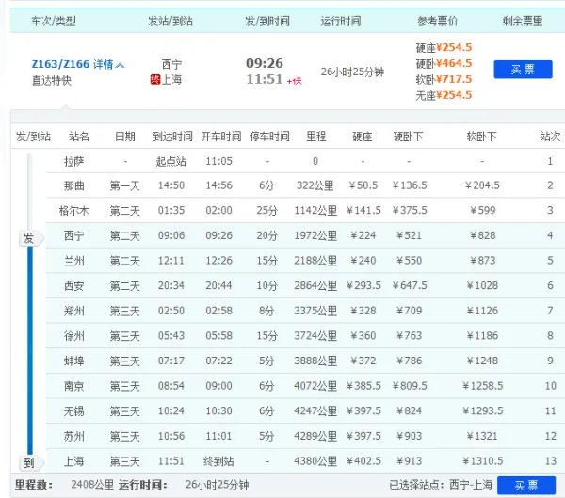Click the ¥1310.5 soft sleeper price for 上海

coord(482,461)
